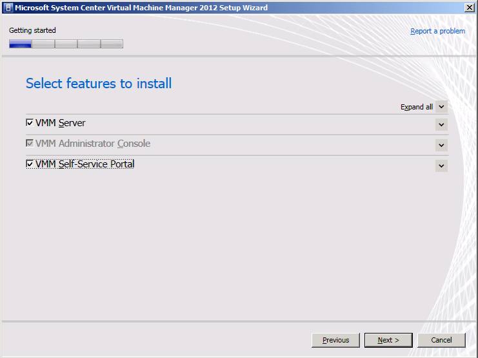This screenshot has width=478, height=358.
Task: Uncheck the VMM Server checkbox
Action: click(x=30, y=122)
